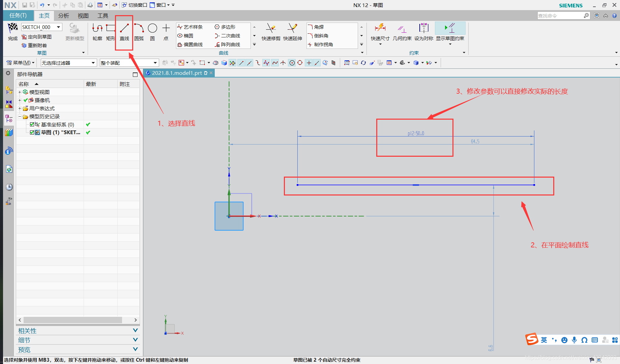Activate 快速修剪 quick trim tool
The image size is (620, 364).
click(x=271, y=32)
